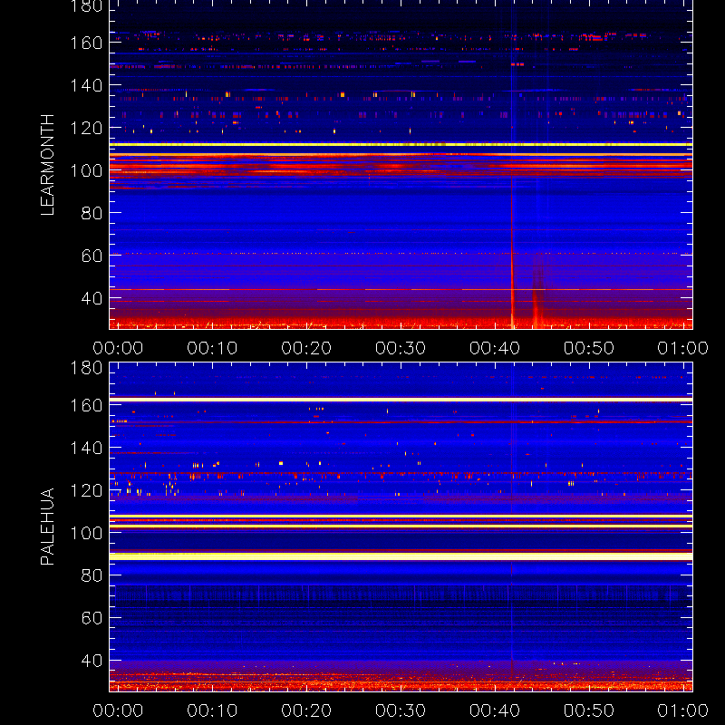Select the 140 tick label on Palehua plot
The image size is (725, 725).
point(86,448)
